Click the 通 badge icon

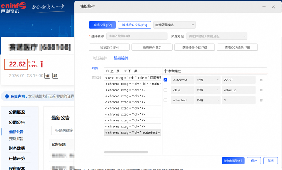coord(47,76)
